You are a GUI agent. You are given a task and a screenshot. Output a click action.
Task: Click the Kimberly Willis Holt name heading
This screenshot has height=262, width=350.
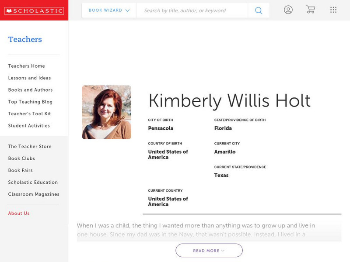(x=229, y=101)
